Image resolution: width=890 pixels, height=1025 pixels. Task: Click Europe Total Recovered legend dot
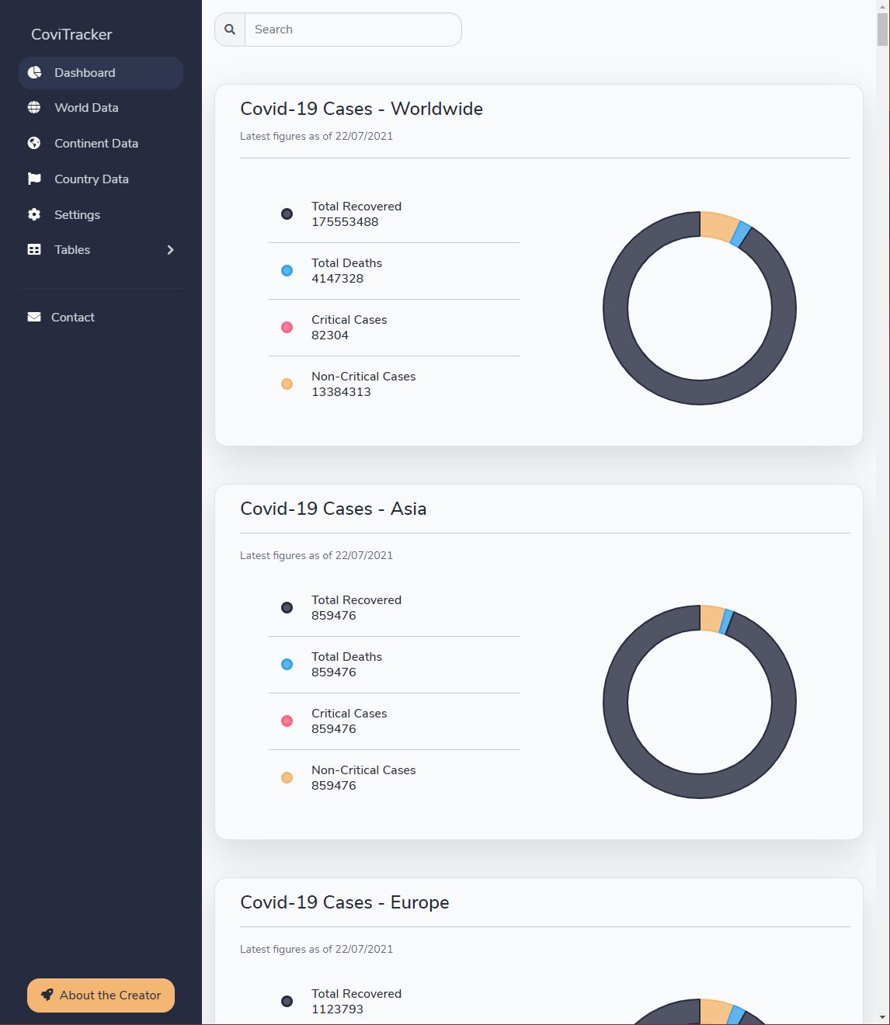pyautogui.click(x=287, y=1001)
